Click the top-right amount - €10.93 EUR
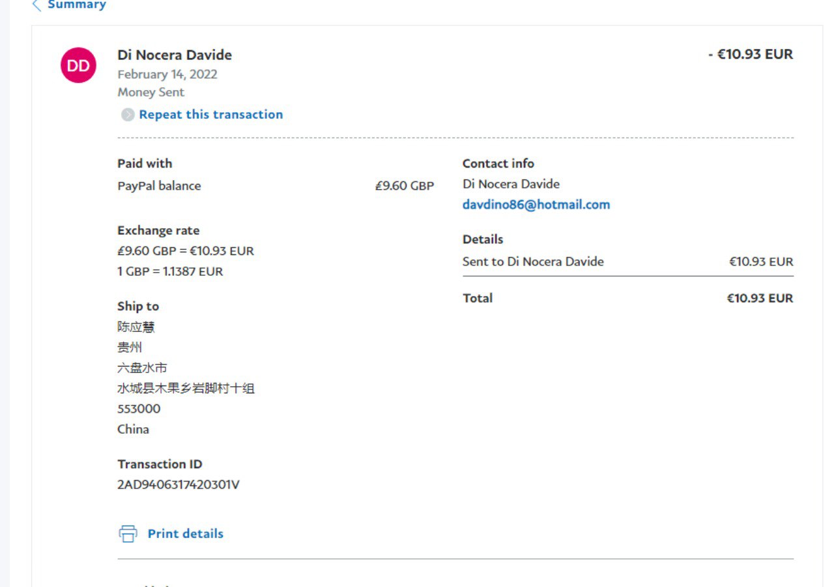Screen dimensions: 834x587 pos(751,54)
